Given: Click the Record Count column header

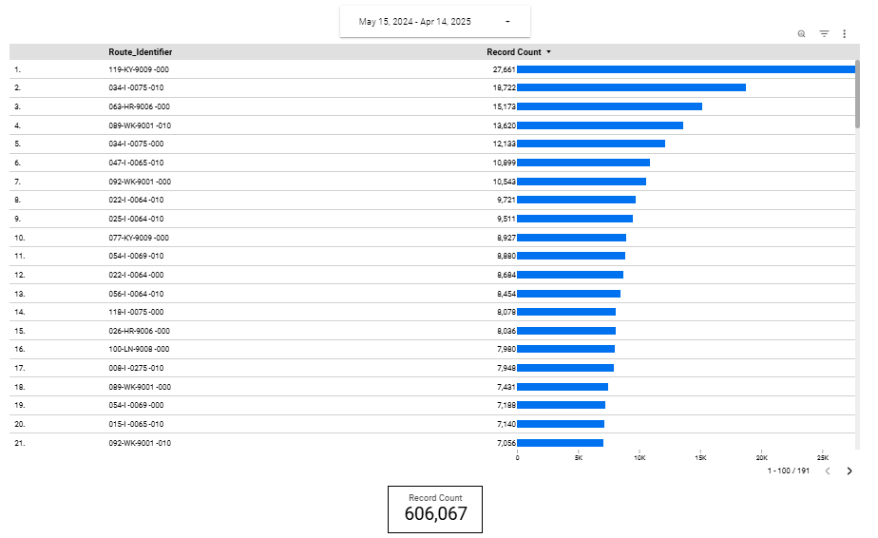Looking at the screenshot, I should (513, 52).
